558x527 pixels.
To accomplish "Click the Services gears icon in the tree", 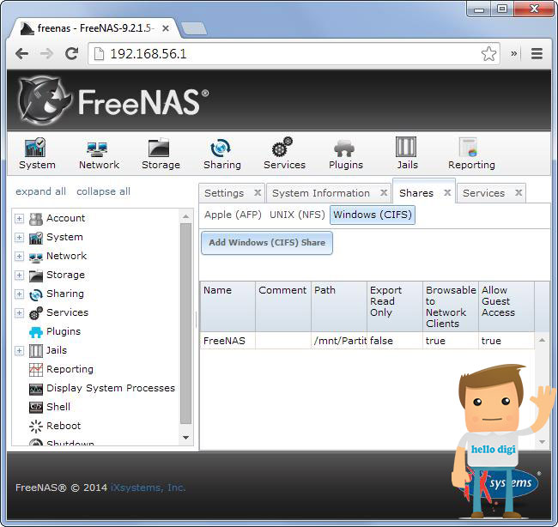I will click(x=35, y=313).
